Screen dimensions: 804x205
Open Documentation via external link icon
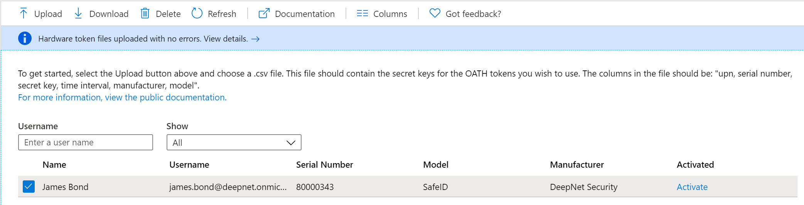click(264, 13)
